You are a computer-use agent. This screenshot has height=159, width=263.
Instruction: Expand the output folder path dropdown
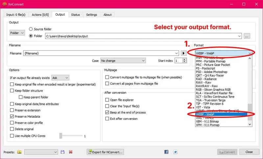click(239, 36)
